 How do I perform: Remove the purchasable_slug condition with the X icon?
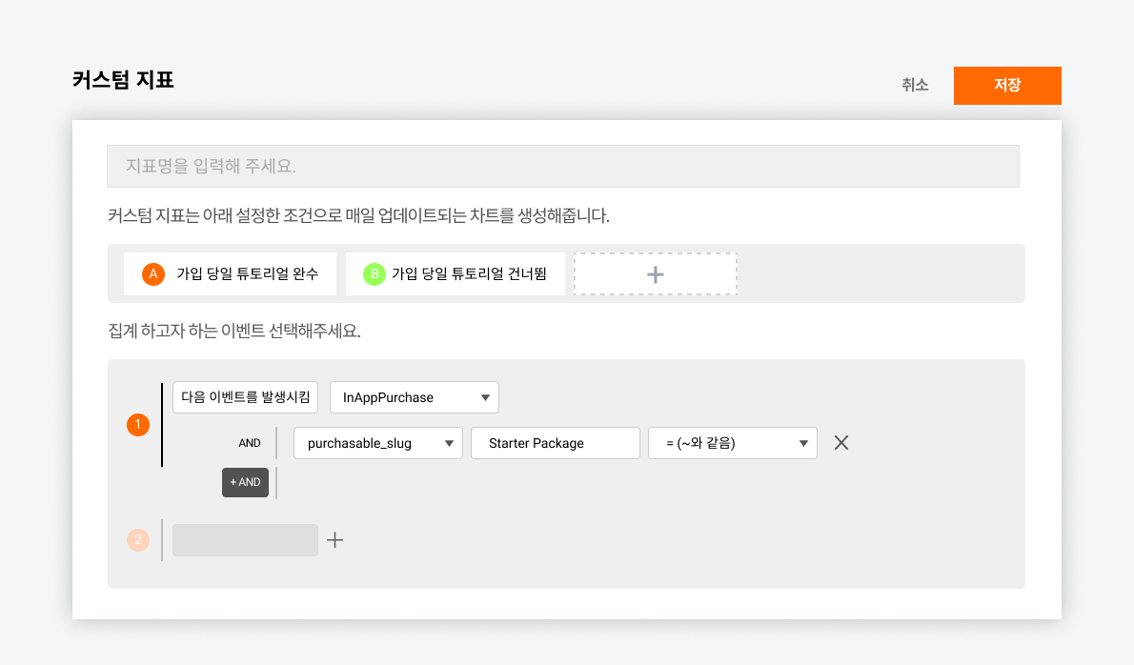(x=841, y=442)
